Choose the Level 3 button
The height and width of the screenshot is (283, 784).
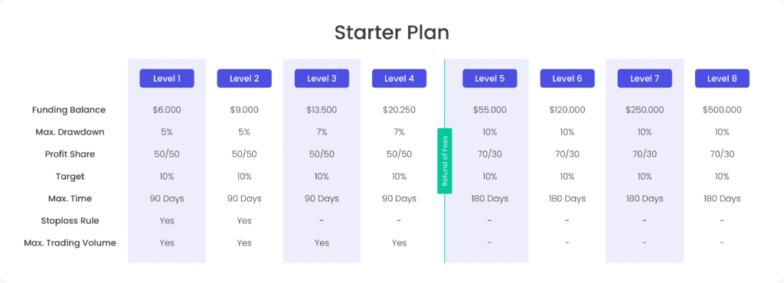coord(322,78)
